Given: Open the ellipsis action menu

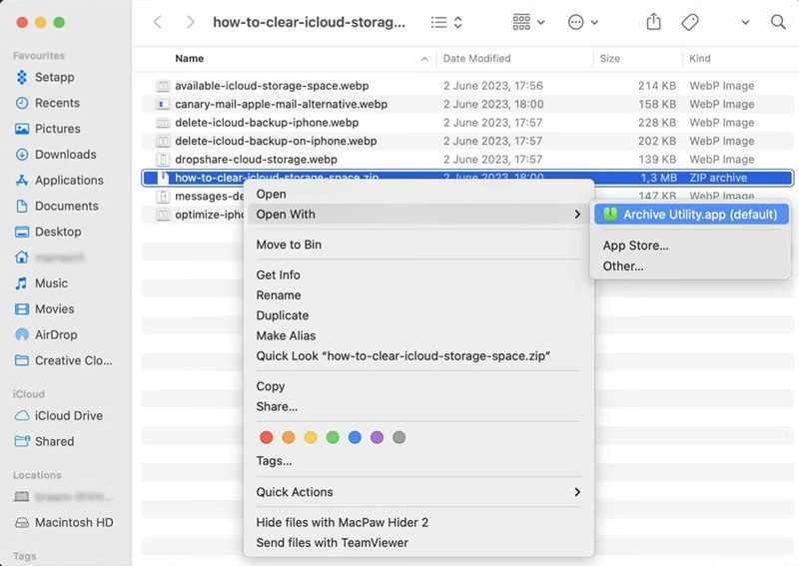Looking at the screenshot, I should (x=582, y=22).
